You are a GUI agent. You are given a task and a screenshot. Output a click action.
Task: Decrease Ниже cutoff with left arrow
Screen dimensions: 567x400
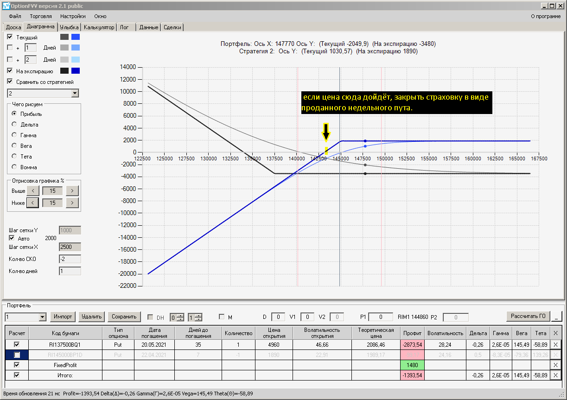coord(33,203)
